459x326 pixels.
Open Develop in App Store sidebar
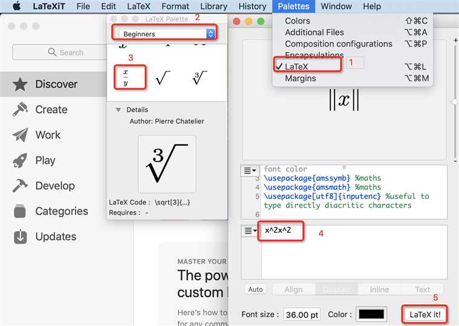coord(53,186)
